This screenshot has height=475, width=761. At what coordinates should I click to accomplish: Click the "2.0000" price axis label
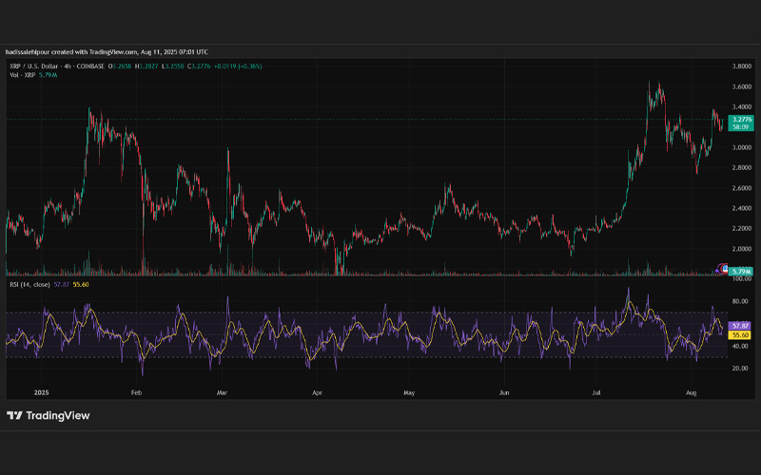coord(742,249)
